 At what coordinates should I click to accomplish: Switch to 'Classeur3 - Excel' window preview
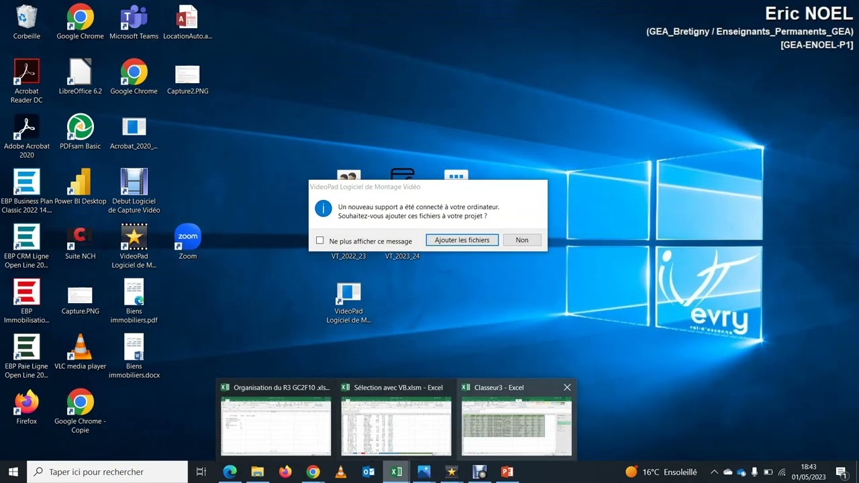coord(516,420)
